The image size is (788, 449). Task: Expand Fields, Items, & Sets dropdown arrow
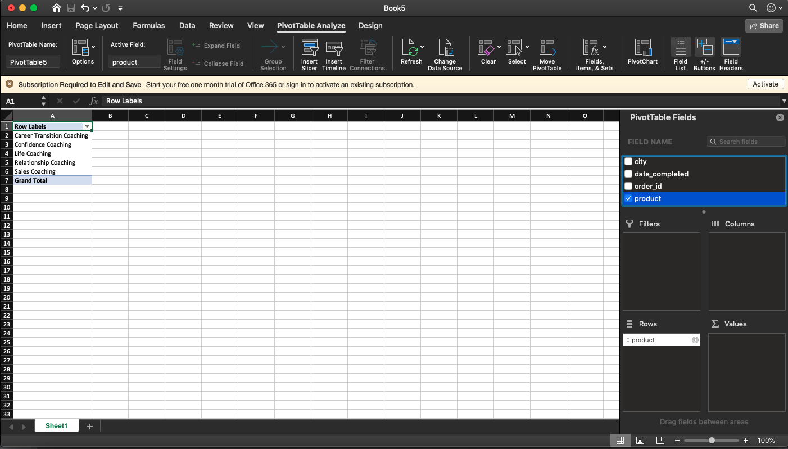605,47
